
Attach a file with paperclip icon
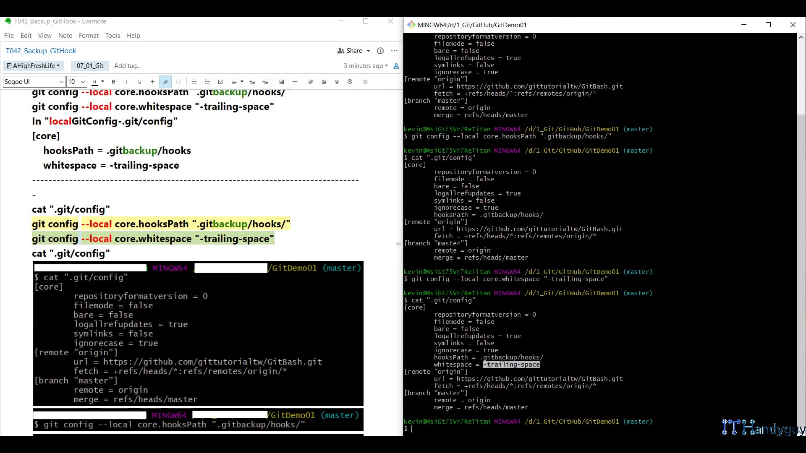click(x=311, y=82)
